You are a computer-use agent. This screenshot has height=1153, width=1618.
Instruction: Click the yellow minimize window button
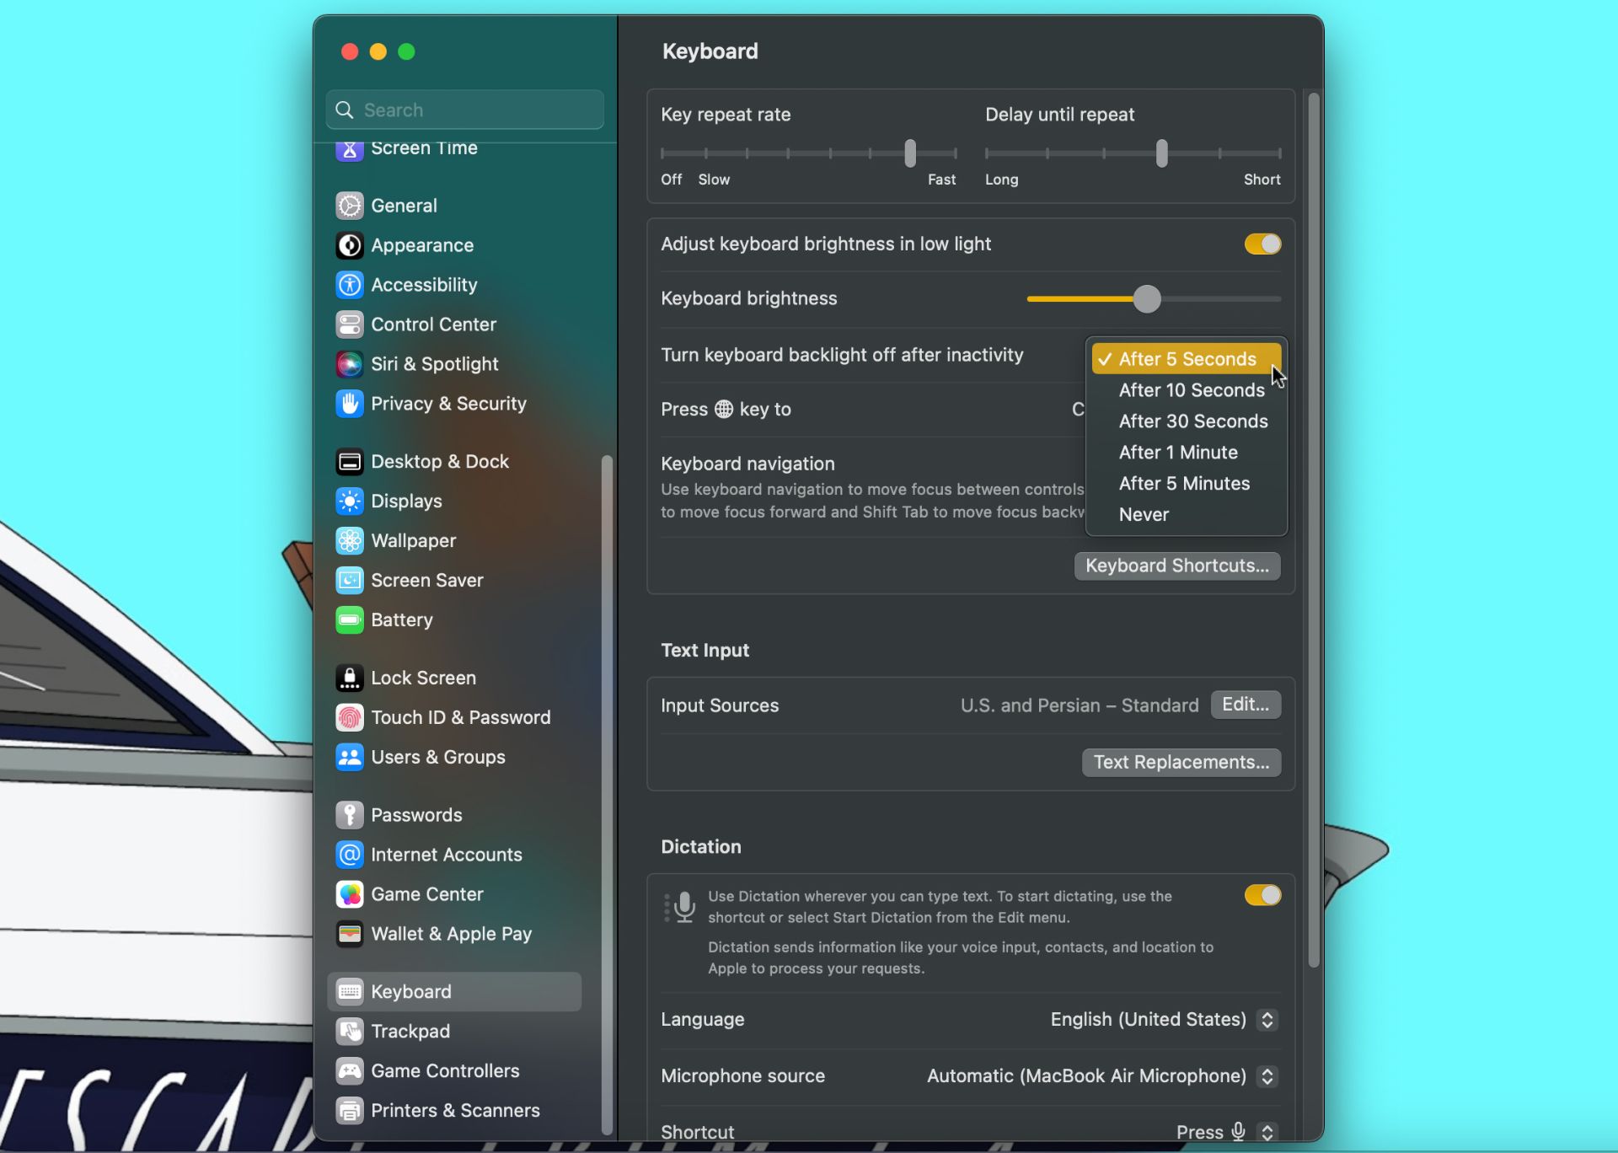[x=378, y=52]
